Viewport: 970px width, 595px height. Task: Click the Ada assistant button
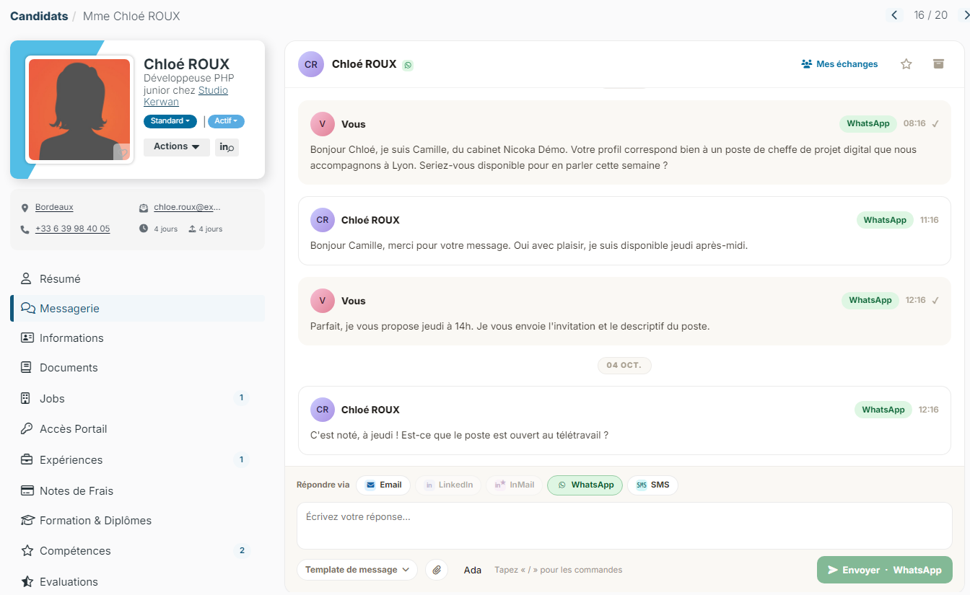pyautogui.click(x=473, y=570)
